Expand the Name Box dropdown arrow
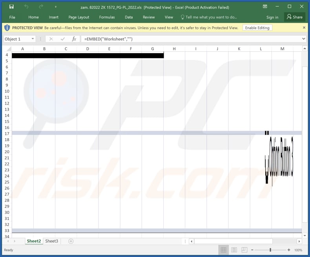Viewport: 310px width, 257px height. [33, 39]
